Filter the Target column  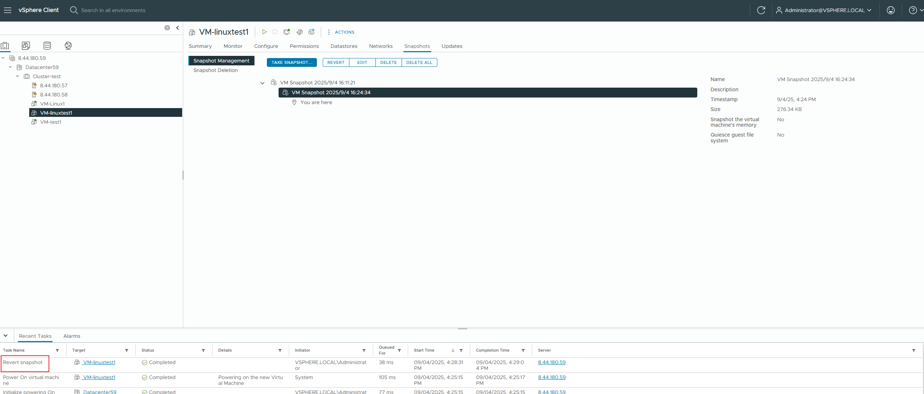click(x=127, y=351)
